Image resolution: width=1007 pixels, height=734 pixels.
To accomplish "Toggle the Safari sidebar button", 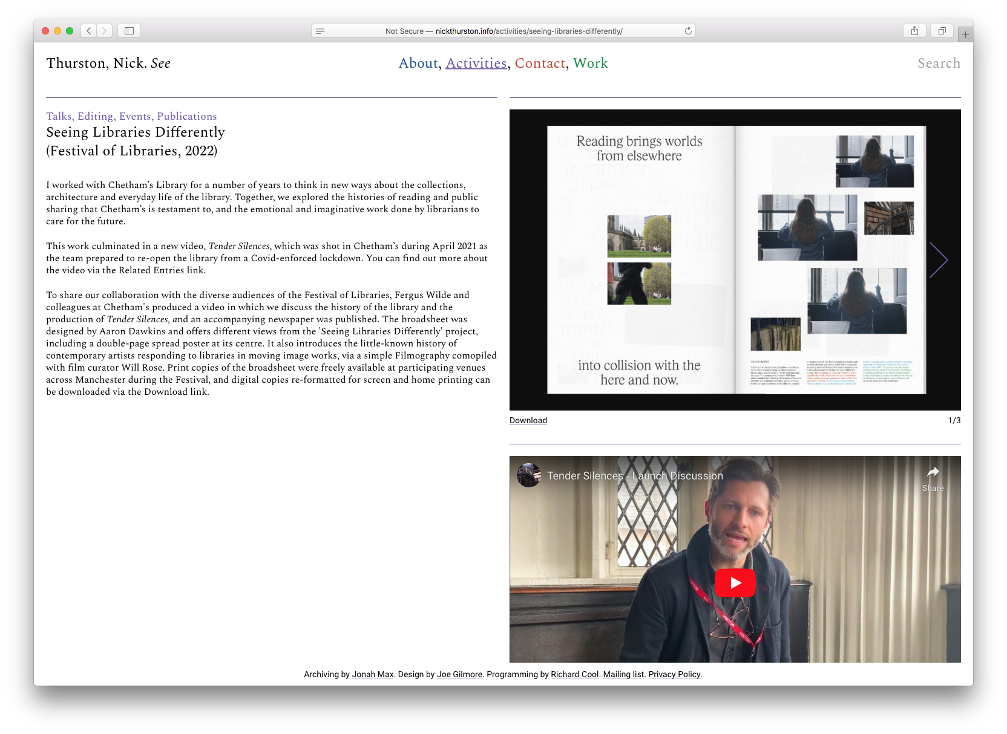I will (129, 31).
